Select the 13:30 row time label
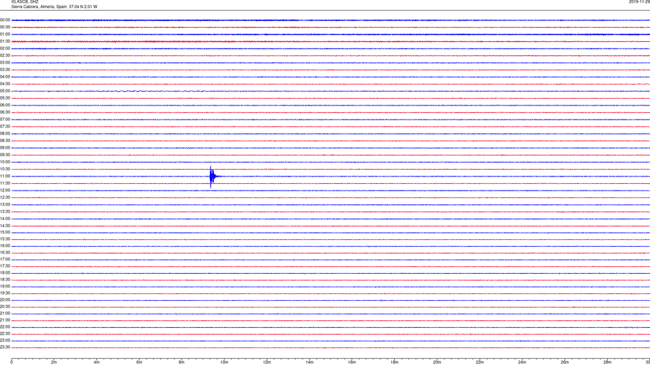Viewport: 650px width, 365px height. pos(5,212)
